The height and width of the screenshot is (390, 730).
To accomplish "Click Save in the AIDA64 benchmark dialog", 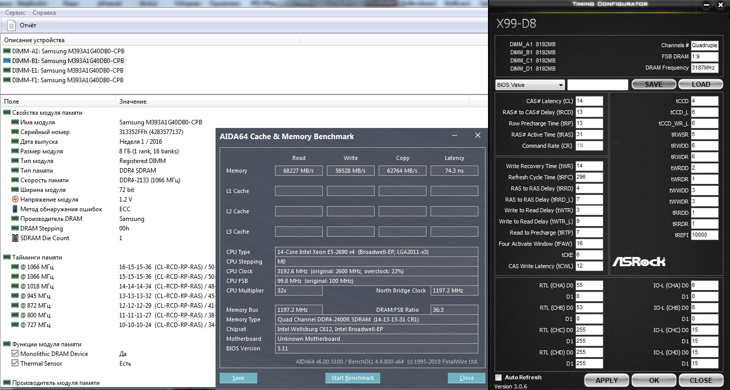I will [x=238, y=378].
